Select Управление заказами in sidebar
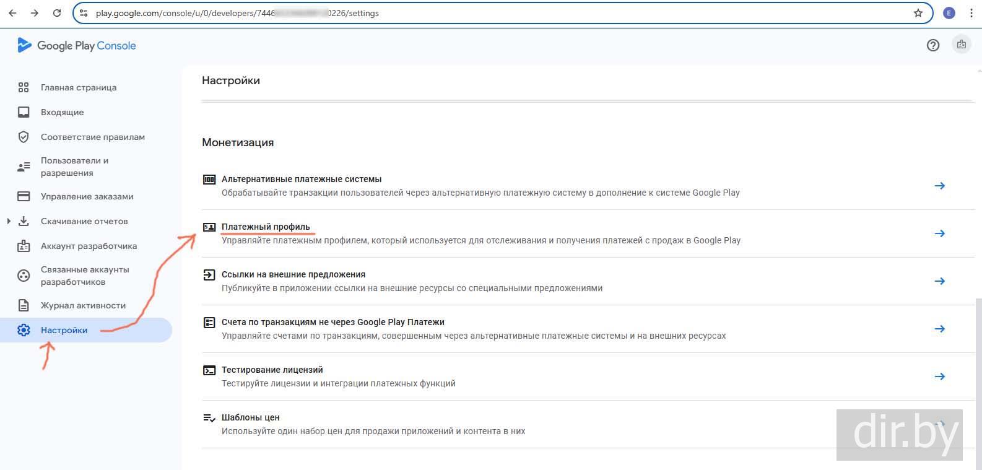 [87, 196]
